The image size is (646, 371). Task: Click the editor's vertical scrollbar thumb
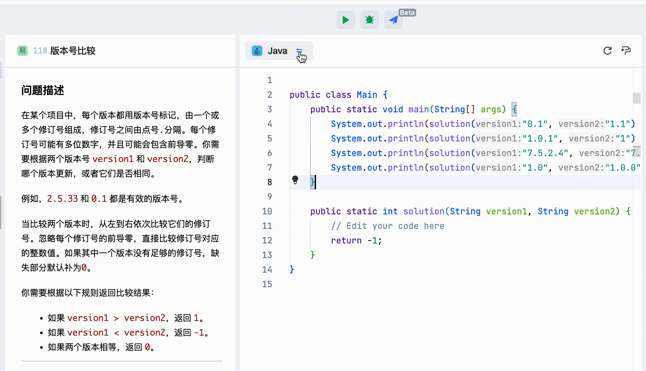tap(636, 98)
